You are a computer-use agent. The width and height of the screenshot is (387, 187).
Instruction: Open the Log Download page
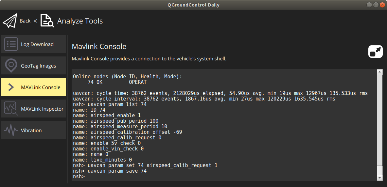[34, 44]
